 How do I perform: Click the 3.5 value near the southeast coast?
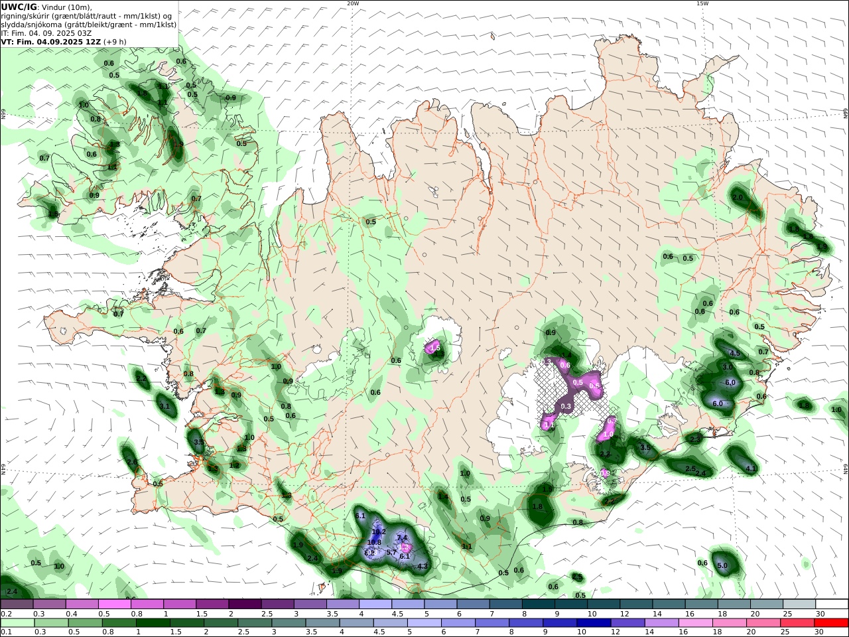(x=645, y=447)
